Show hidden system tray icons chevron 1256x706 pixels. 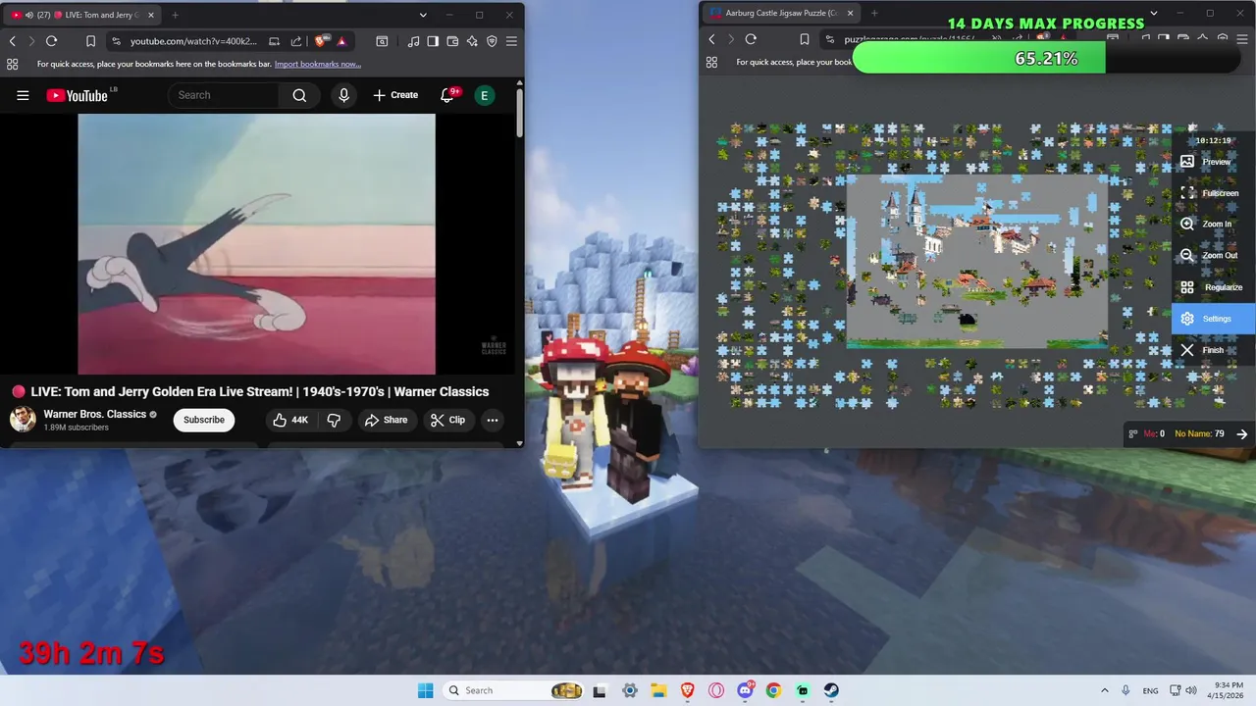click(x=1105, y=690)
